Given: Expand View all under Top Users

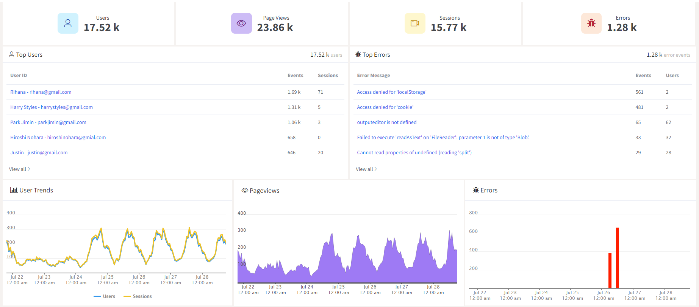Looking at the screenshot, I should (x=19, y=169).
